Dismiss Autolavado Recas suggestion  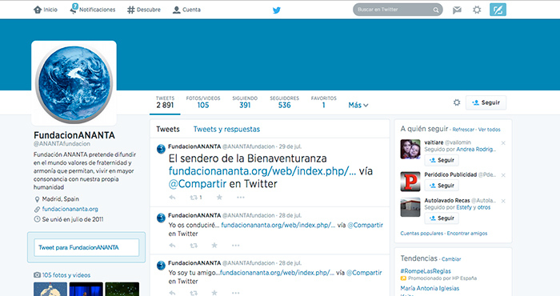click(503, 201)
